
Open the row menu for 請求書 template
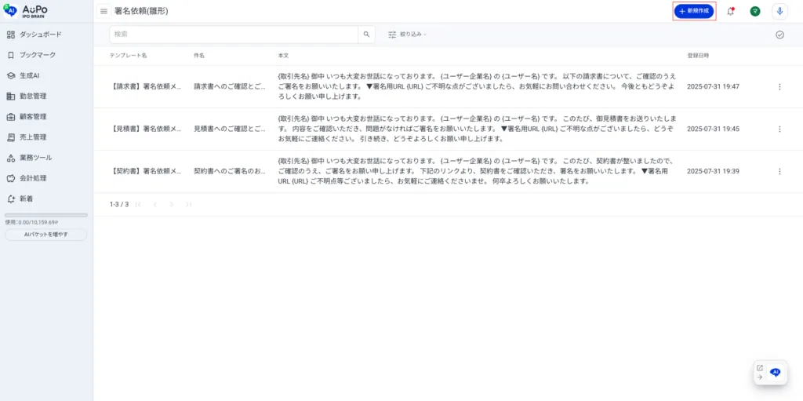point(779,86)
